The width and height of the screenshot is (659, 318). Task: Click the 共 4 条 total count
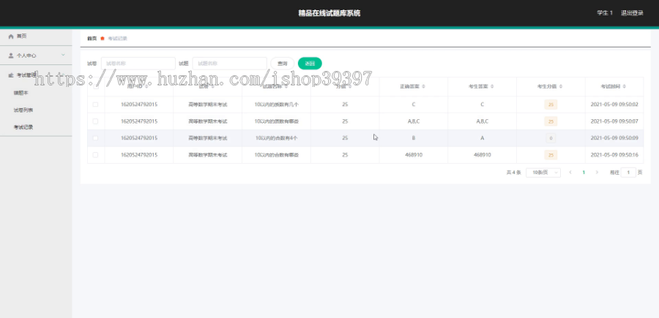[x=513, y=173]
